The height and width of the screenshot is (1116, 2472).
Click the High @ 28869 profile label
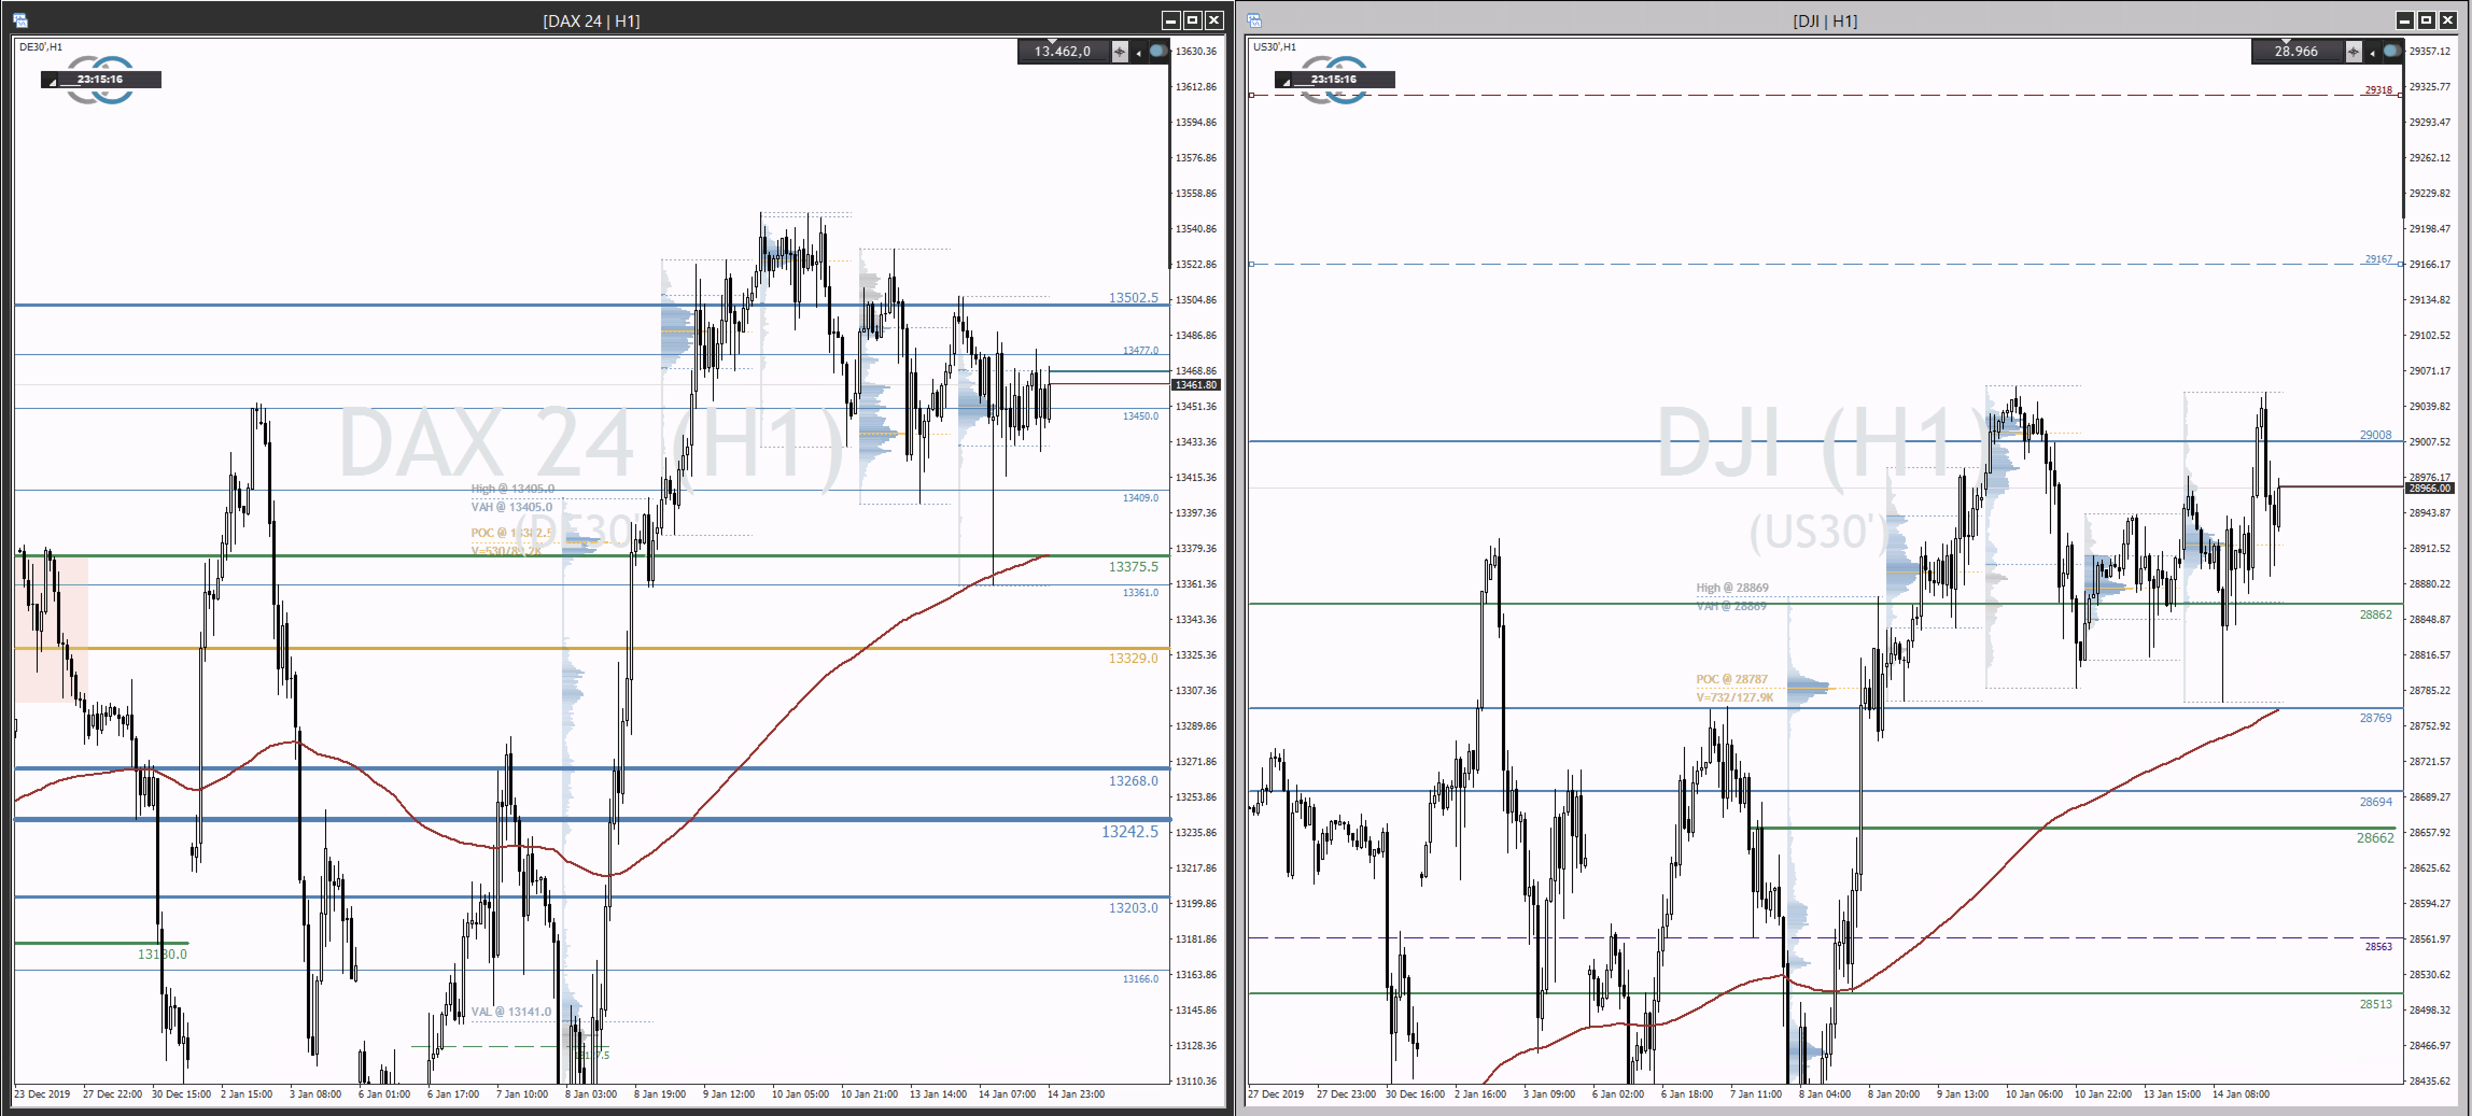(1731, 587)
